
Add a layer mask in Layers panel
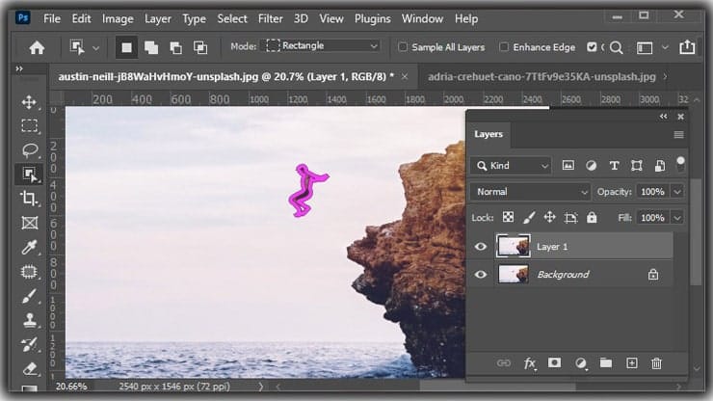pyautogui.click(x=555, y=363)
